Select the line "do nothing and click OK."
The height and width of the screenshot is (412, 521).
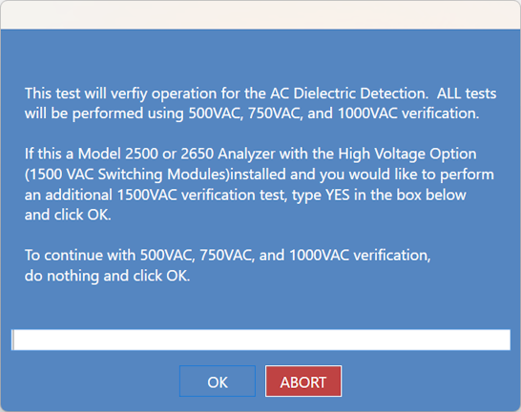click(107, 276)
